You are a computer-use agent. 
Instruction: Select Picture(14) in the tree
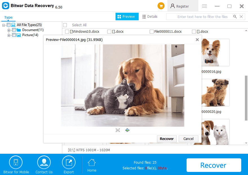click(x=30, y=35)
